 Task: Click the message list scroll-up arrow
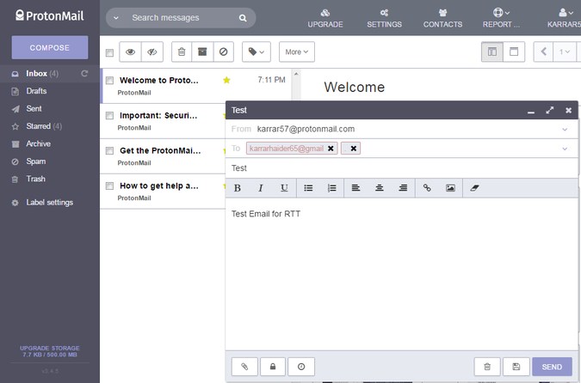pyautogui.click(x=296, y=74)
